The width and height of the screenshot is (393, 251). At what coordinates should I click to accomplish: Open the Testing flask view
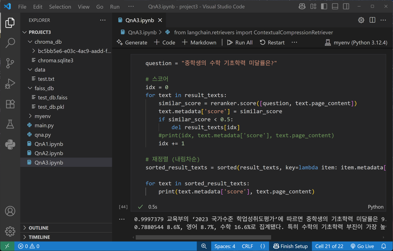(x=10, y=124)
